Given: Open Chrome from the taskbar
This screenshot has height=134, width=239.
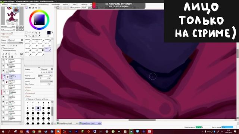Looking at the screenshot, I should [x=34, y=131].
